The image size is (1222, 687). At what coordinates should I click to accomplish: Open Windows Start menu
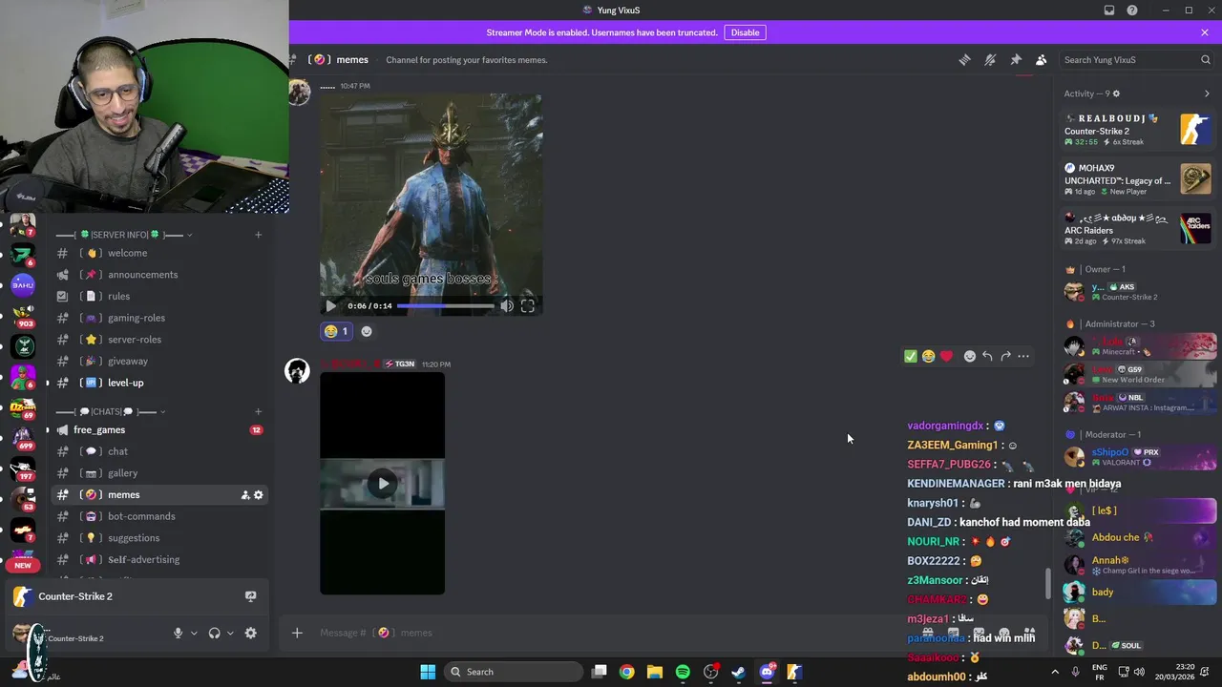(x=428, y=672)
